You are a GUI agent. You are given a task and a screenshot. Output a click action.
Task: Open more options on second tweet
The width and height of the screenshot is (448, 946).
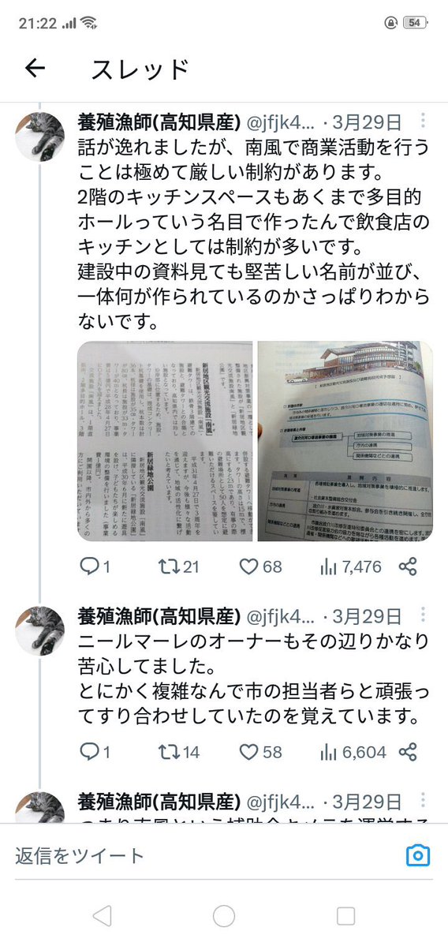[424, 615]
